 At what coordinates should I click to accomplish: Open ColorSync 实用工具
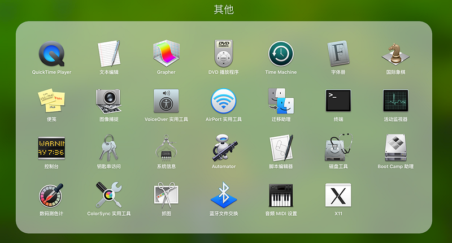[109, 195]
